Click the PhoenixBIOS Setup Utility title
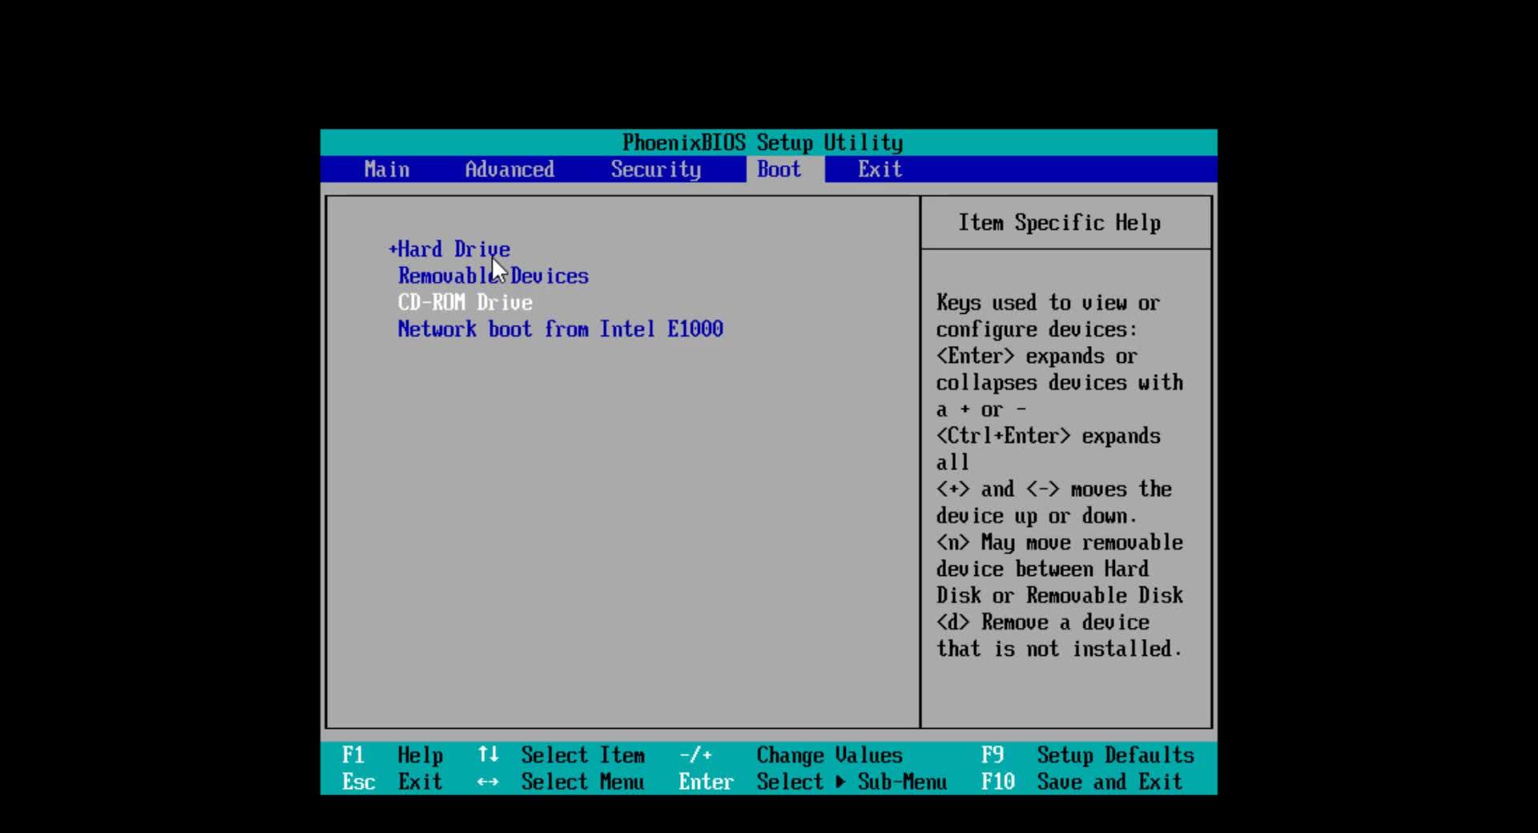 click(763, 143)
